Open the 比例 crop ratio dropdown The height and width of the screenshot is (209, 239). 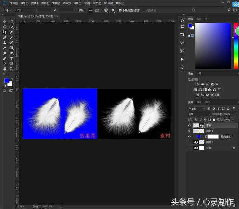[25, 10]
